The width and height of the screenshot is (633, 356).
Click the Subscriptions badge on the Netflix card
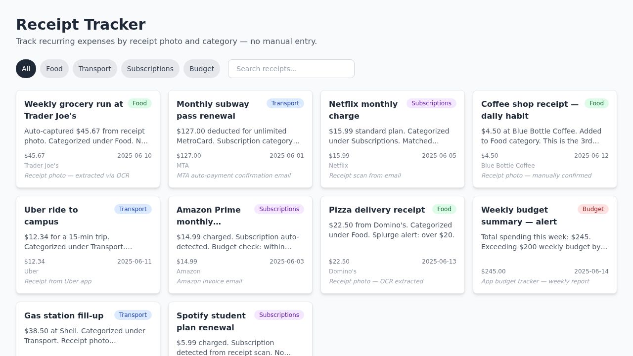coord(431,103)
